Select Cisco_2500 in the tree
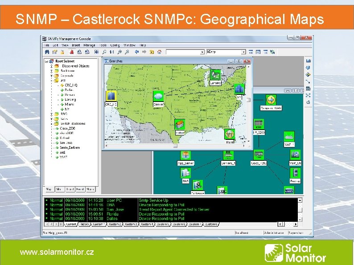Viewport: 354px width, 265px height. (x=67, y=128)
